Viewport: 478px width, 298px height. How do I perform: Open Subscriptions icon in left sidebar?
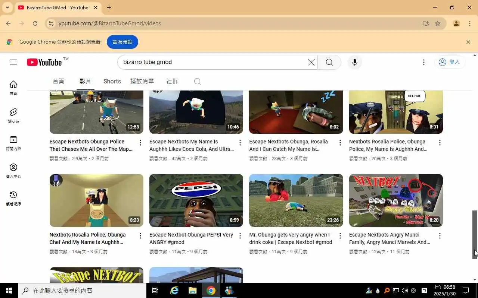click(x=13, y=143)
